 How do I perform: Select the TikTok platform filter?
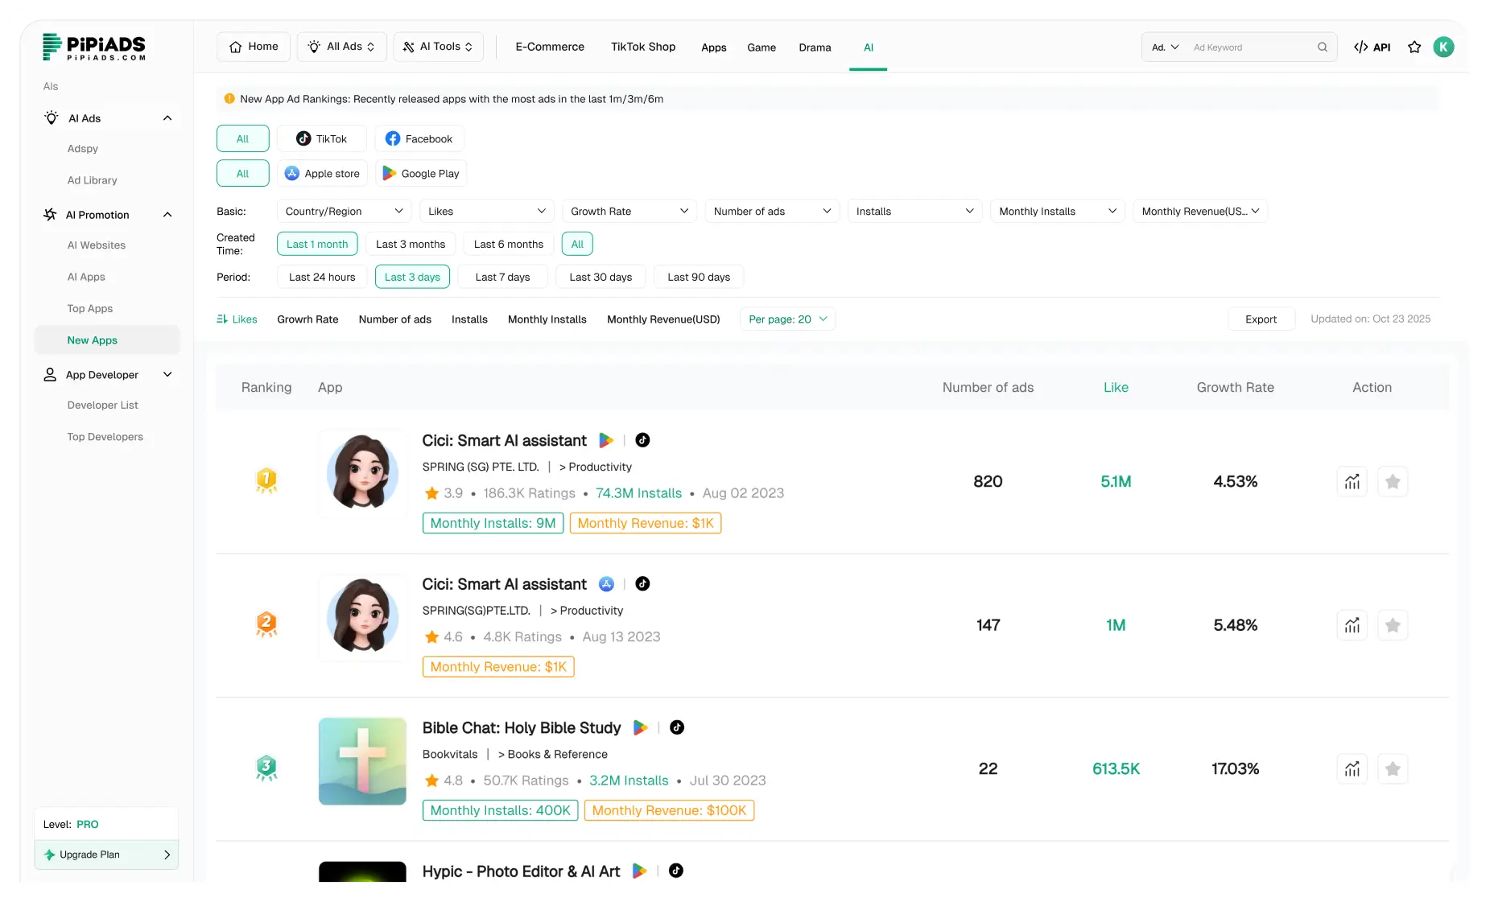[321, 138]
